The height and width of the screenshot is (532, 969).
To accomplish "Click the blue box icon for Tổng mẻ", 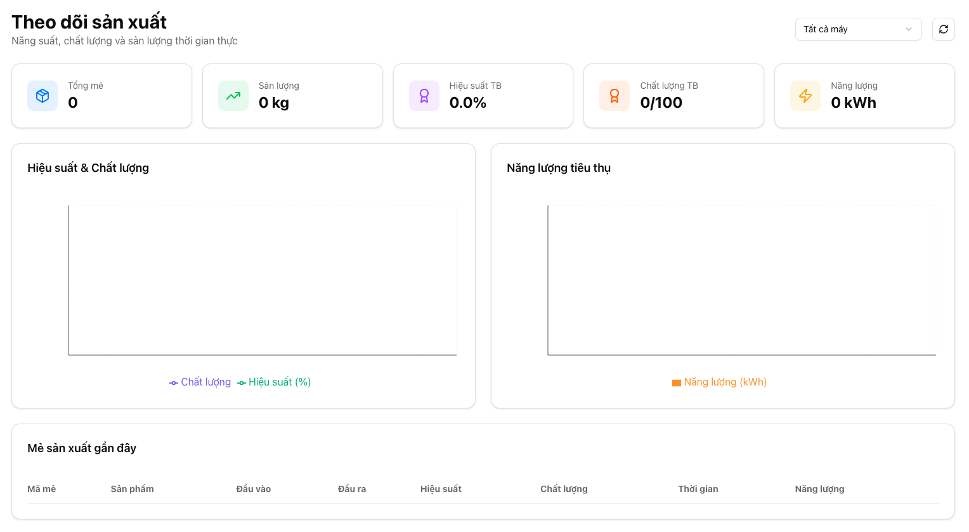I will pos(42,96).
